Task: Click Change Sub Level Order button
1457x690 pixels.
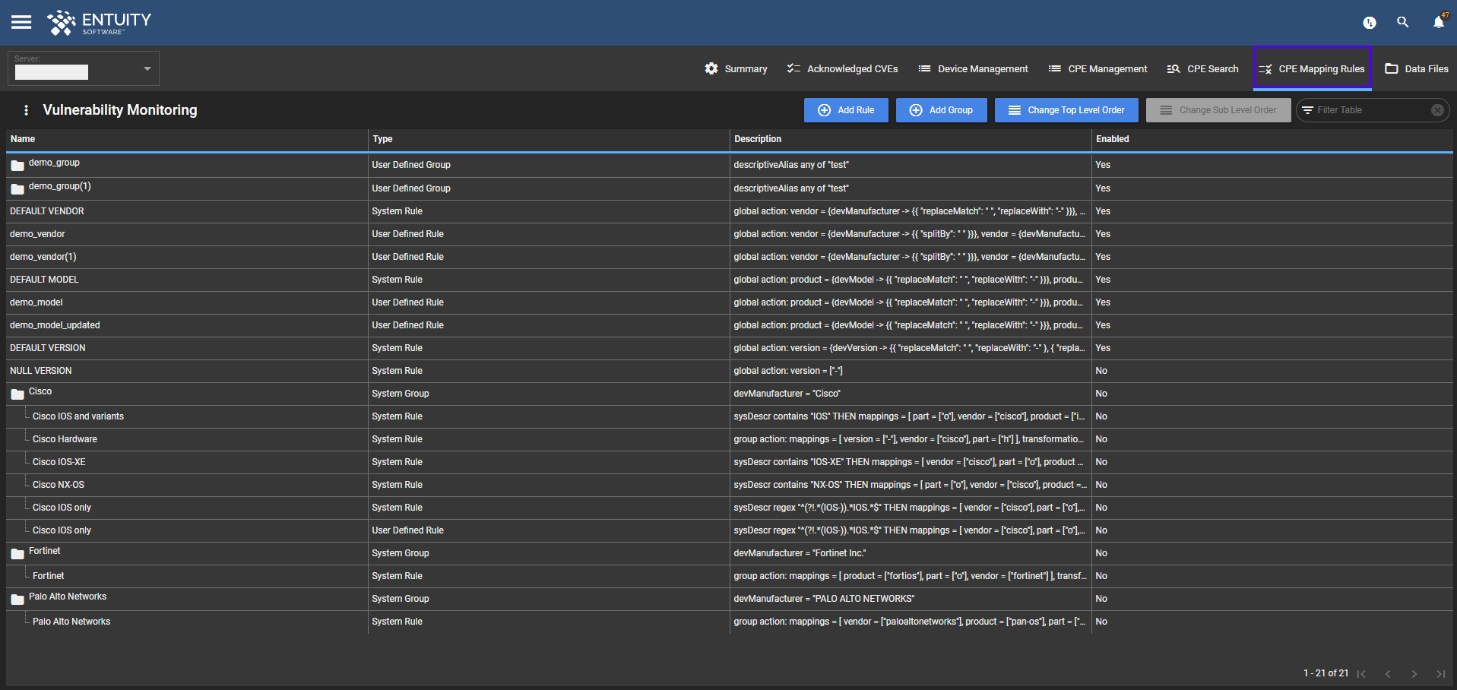Action: pyautogui.click(x=1218, y=110)
